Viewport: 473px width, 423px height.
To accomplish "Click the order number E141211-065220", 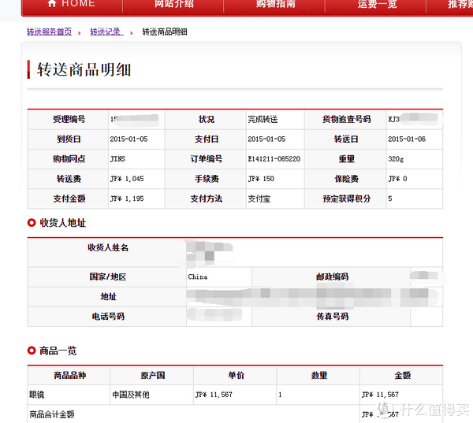I will click(274, 158).
